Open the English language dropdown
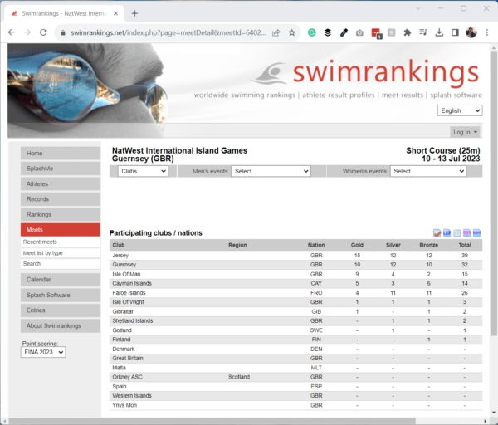Viewport: 498px width, 425px height. [x=459, y=110]
